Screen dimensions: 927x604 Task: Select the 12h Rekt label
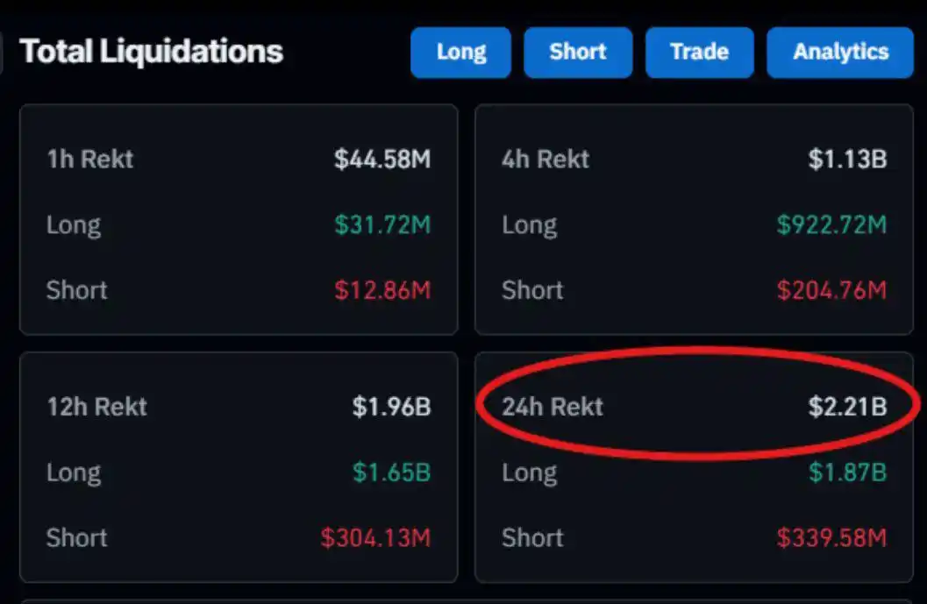97,407
